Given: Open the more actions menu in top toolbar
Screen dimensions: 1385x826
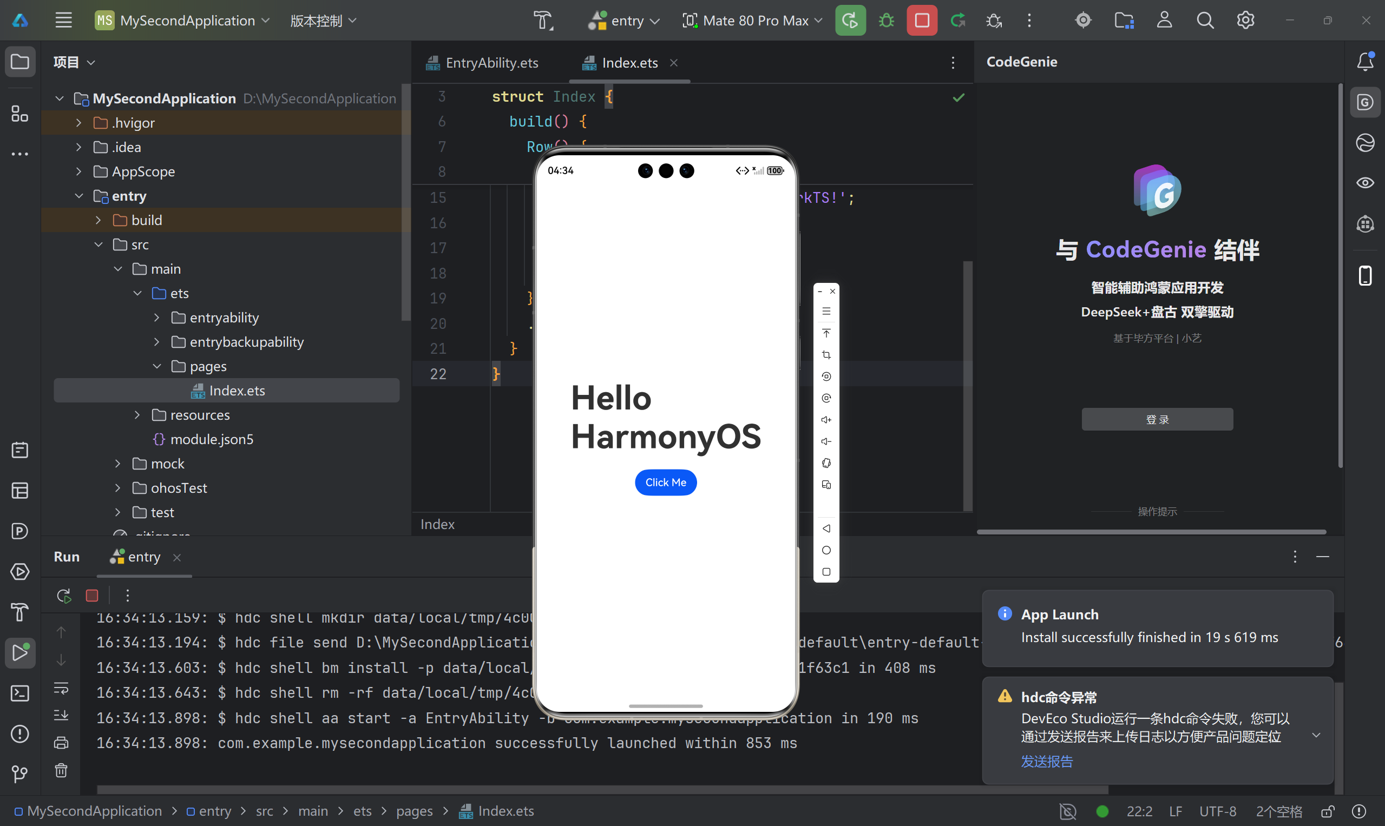Looking at the screenshot, I should click(1029, 21).
